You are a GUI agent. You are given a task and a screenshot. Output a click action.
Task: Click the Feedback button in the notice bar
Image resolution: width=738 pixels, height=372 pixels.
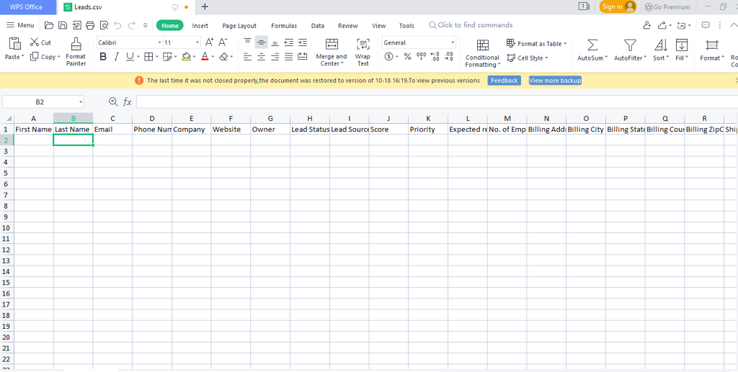coord(504,81)
